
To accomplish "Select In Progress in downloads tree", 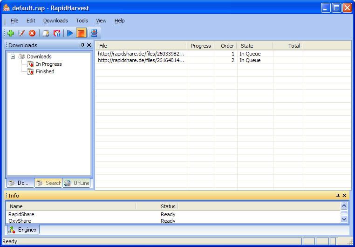I will click(x=48, y=64).
